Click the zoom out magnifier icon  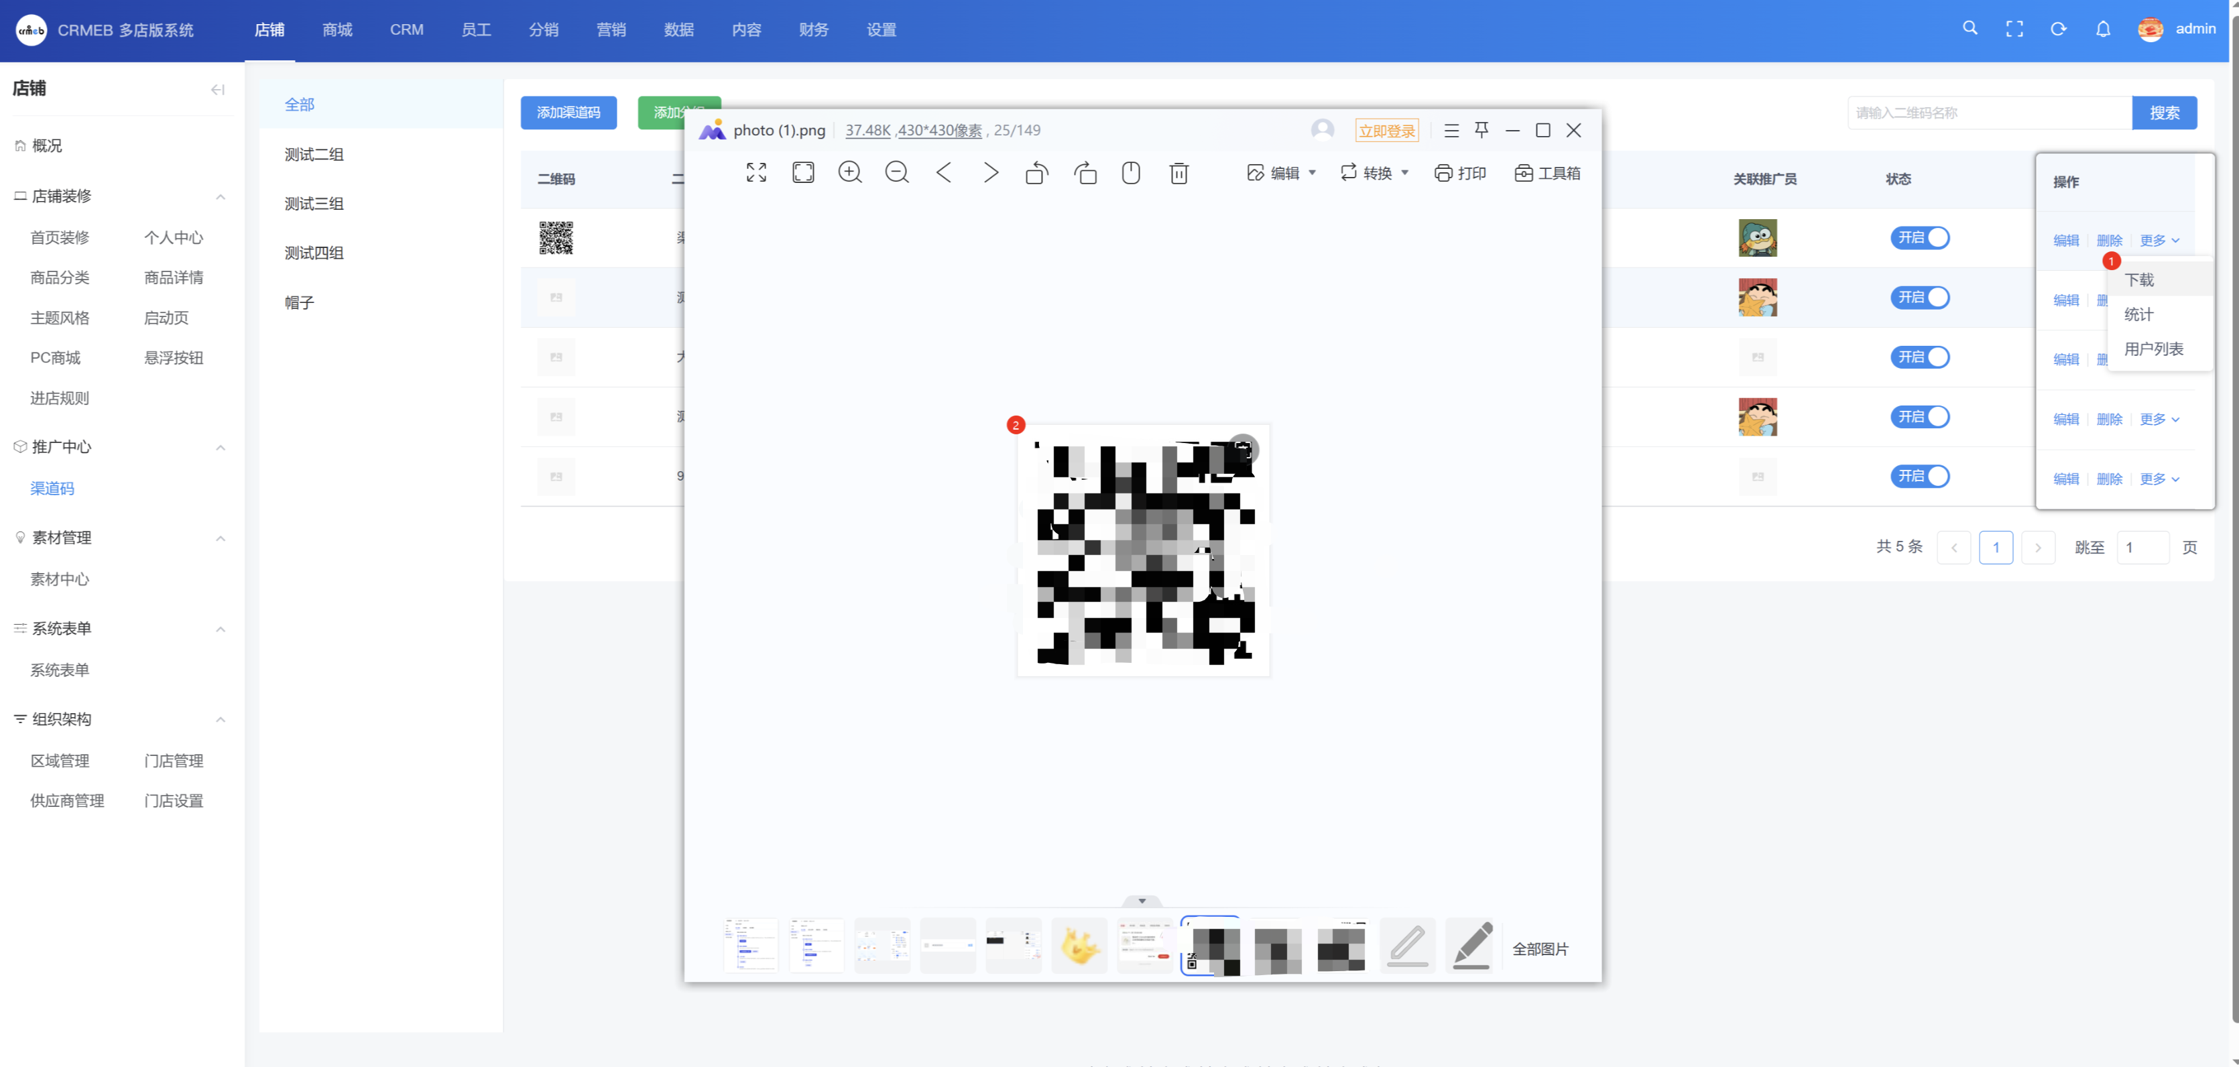click(896, 173)
